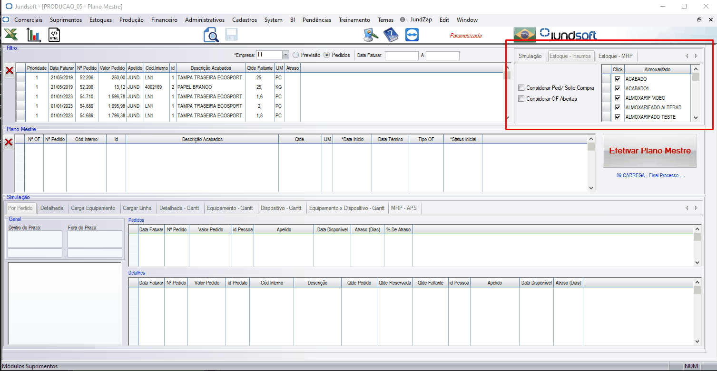Open the bar chart report icon
This screenshot has height=371, width=717.
click(34, 35)
